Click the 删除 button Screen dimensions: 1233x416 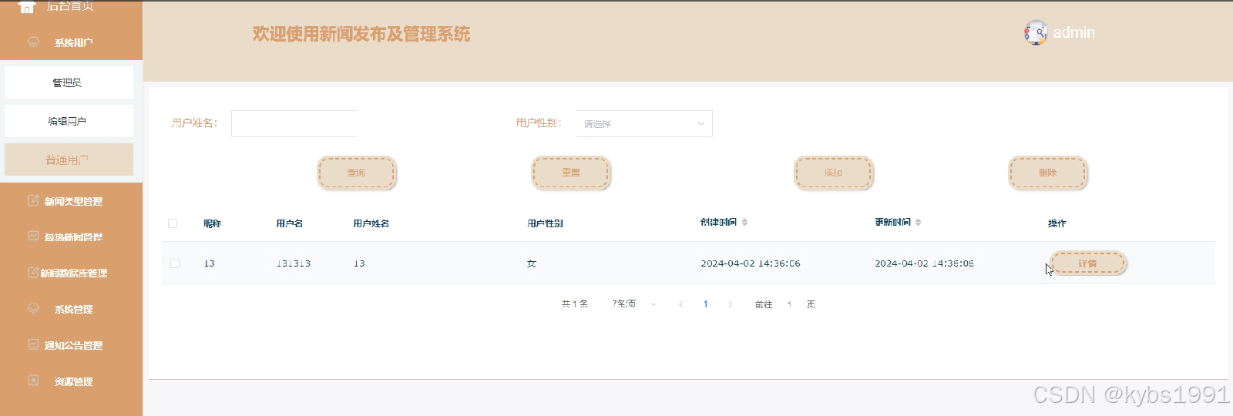[1048, 173]
